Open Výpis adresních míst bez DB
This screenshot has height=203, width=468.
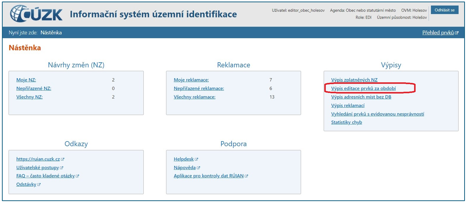(361, 97)
